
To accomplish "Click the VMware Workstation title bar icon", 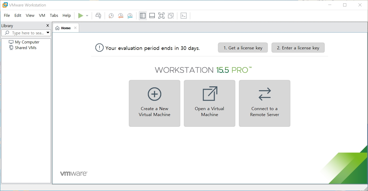I will tap(5, 5).
